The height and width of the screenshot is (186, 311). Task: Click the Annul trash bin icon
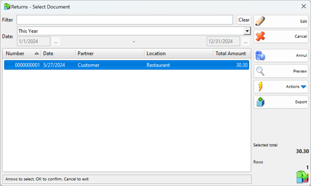(260, 55)
